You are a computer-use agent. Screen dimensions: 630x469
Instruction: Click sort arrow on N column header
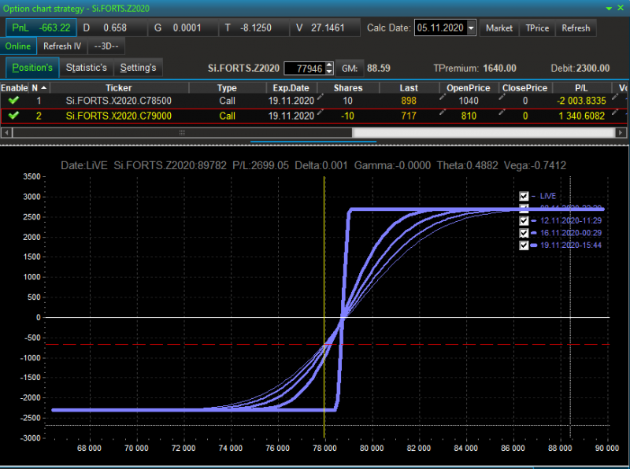[44, 87]
